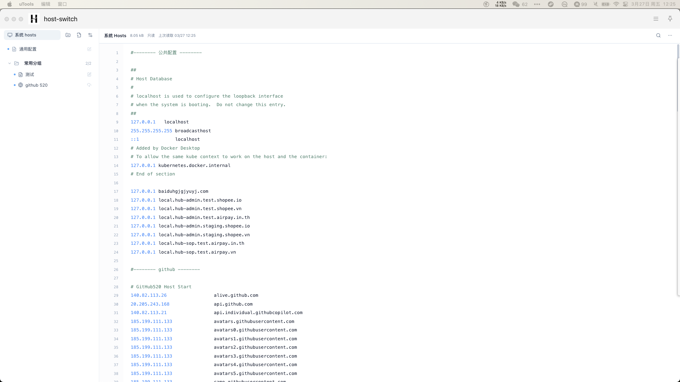Click the add new folder icon

(x=68, y=35)
